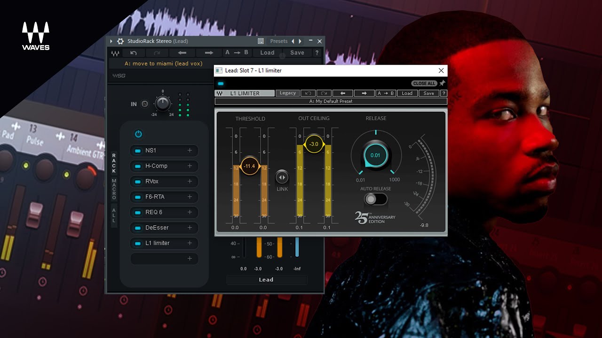Open L1 limiter help question mark
The width and height of the screenshot is (602, 338).
(x=444, y=93)
